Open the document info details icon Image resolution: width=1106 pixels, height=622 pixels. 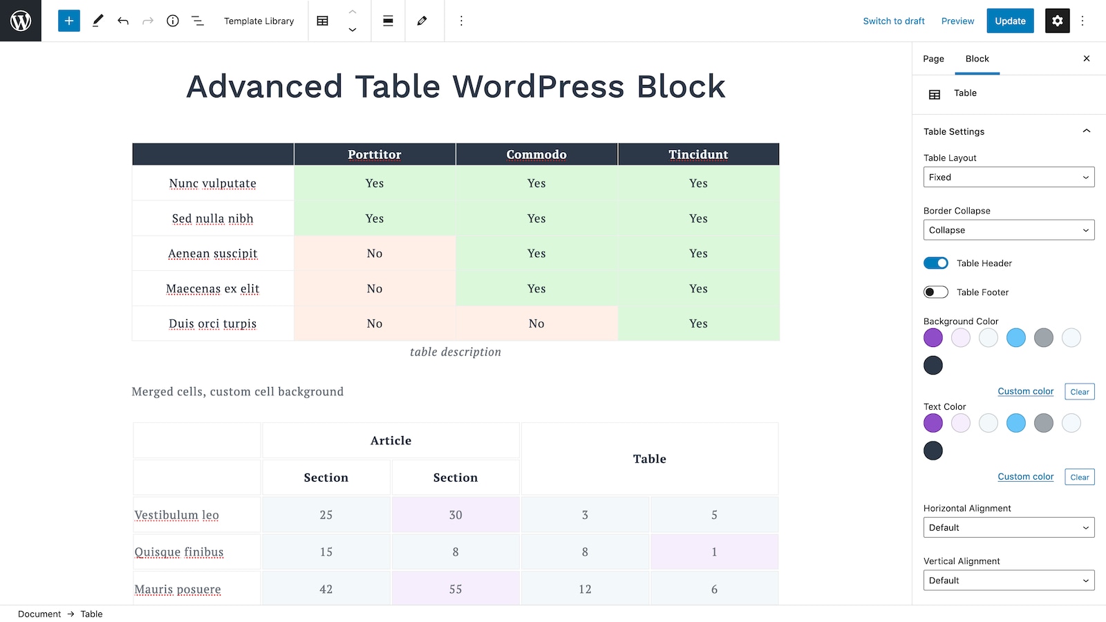pyautogui.click(x=173, y=21)
